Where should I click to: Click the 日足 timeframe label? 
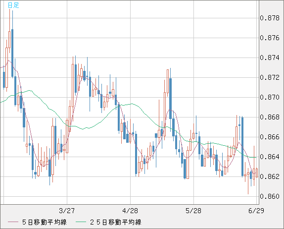click(13, 5)
